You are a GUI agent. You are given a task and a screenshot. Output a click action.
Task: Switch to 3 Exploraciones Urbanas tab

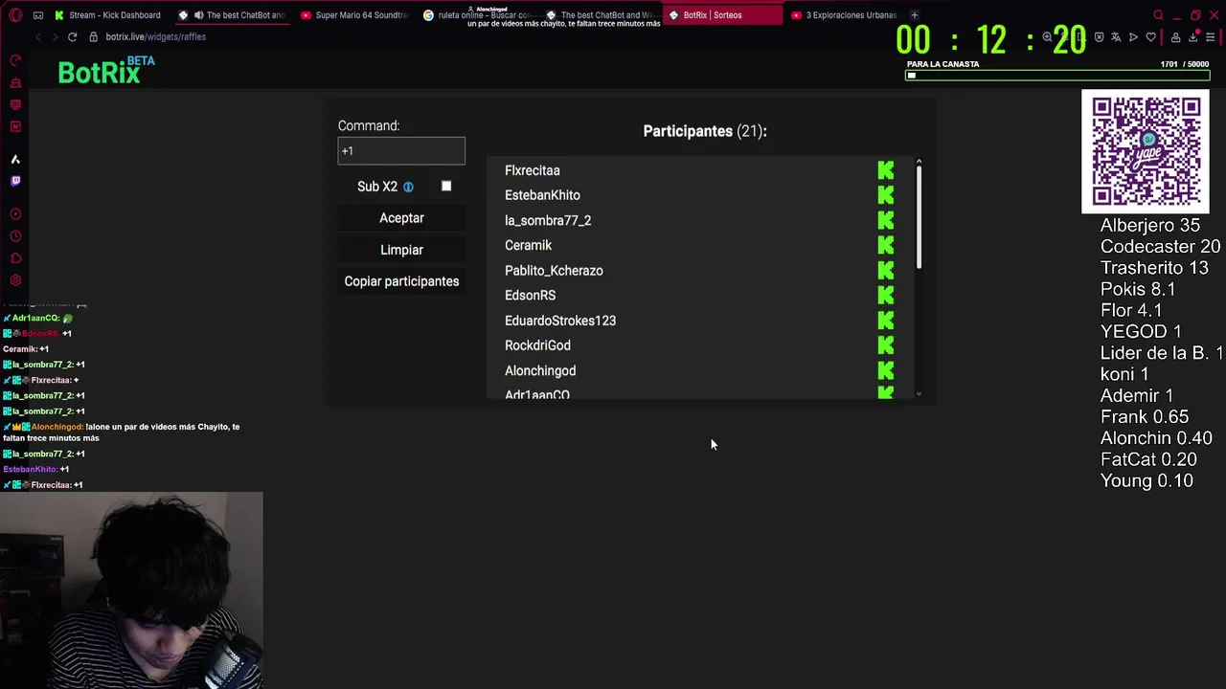point(846,15)
